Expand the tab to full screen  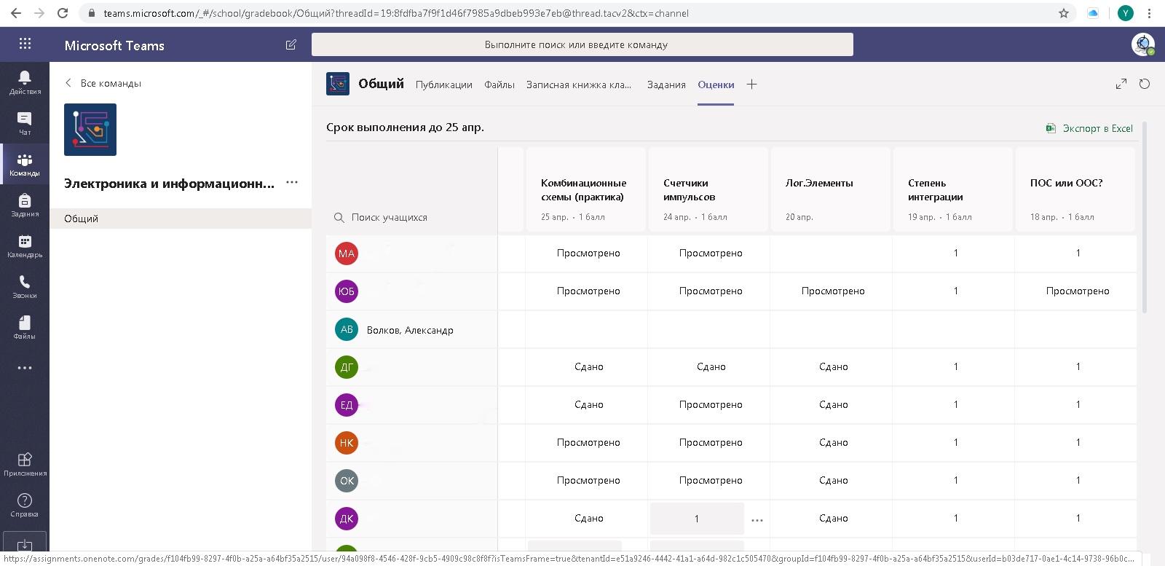1121,84
